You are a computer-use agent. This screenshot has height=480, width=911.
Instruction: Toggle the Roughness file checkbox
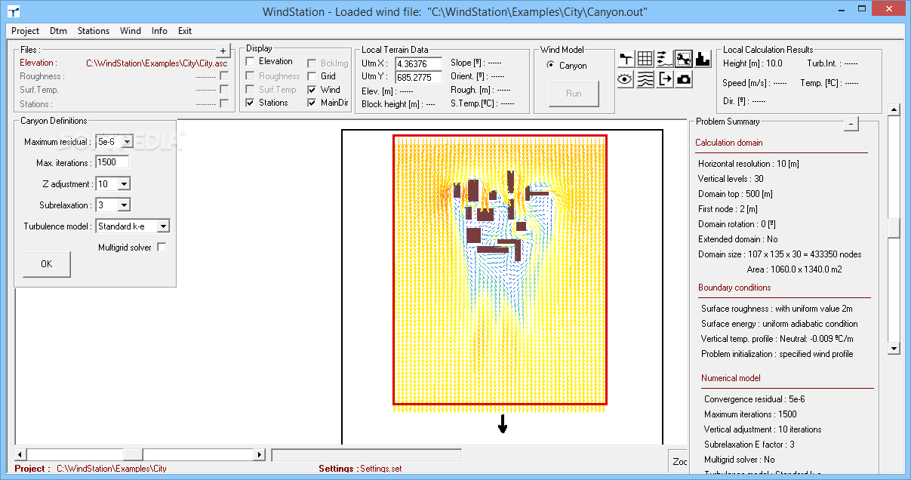pos(224,76)
